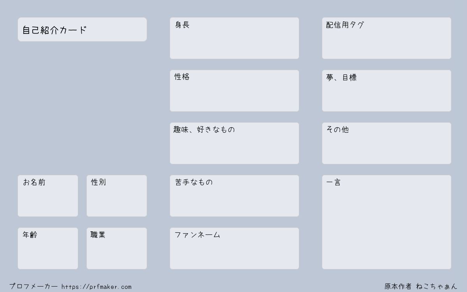
Task: Select the ファンネーム field box
Action: pyautogui.click(x=234, y=248)
